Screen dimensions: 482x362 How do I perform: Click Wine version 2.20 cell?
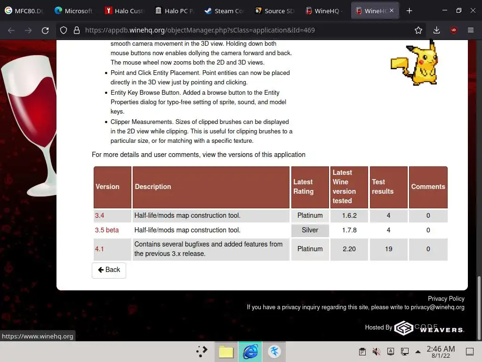(x=349, y=249)
